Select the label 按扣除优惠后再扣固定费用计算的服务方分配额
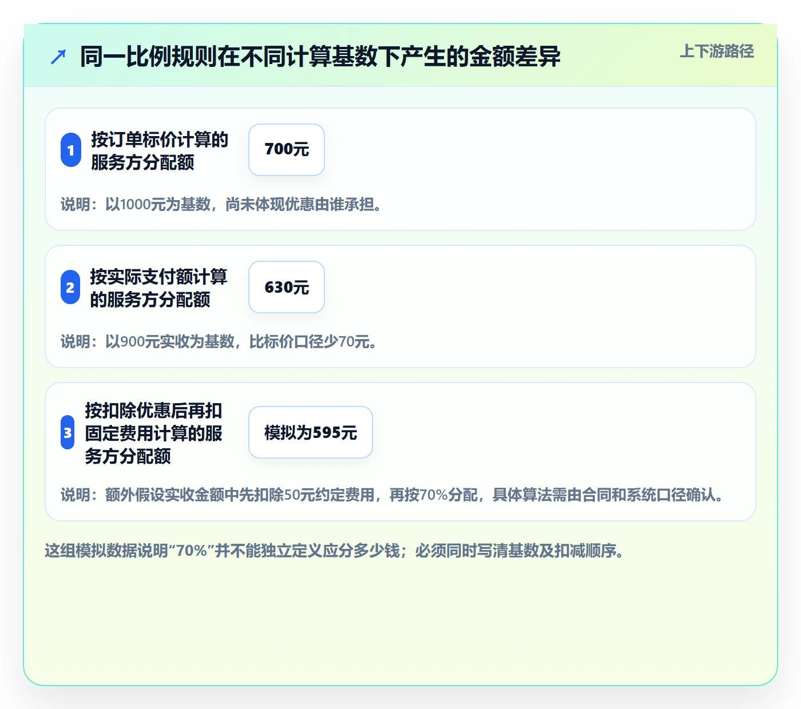Screen dimensions: 801x709 (x=154, y=433)
